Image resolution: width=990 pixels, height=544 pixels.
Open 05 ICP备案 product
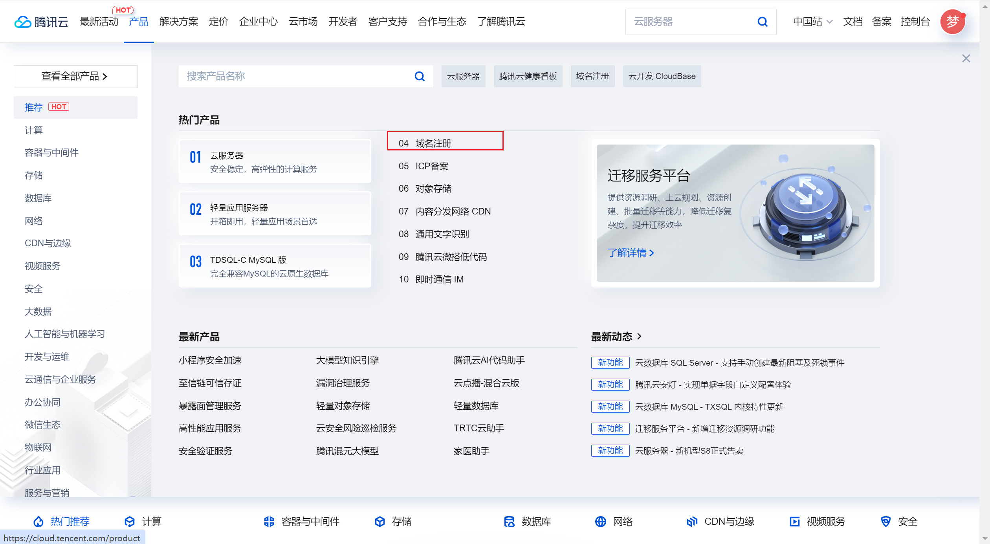click(x=423, y=166)
